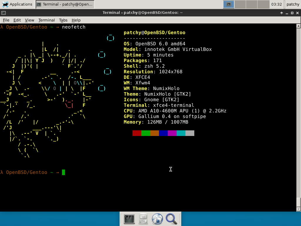Click the 03:32 panel clock
The width and height of the screenshot is (301, 226).
276,4
